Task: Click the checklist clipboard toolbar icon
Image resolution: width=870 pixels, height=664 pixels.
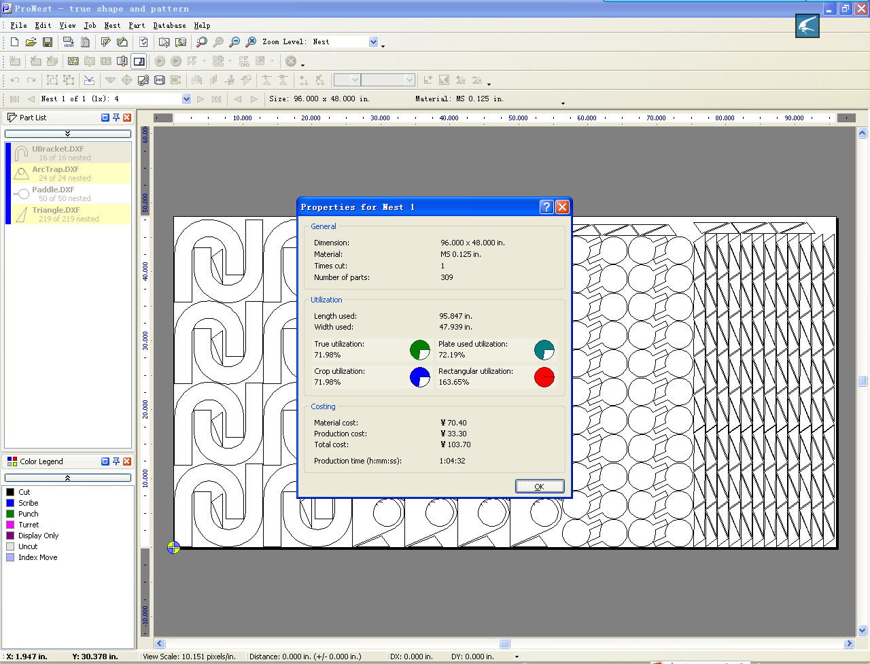Action: tap(143, 42)
